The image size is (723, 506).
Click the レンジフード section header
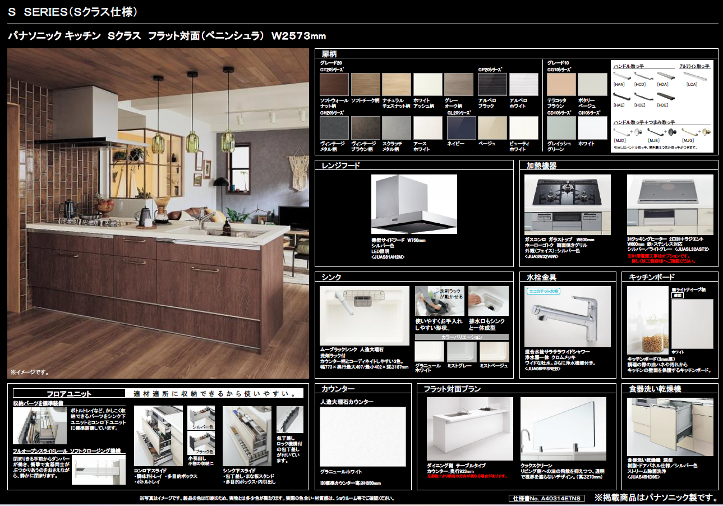coord(341,165)
